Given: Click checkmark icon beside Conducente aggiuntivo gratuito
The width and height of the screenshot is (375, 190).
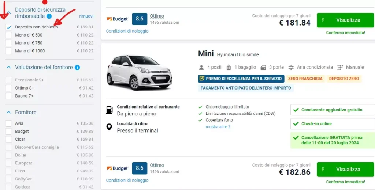Looking at the screenshot, I should pyautogui.click(x=296, y=110).
